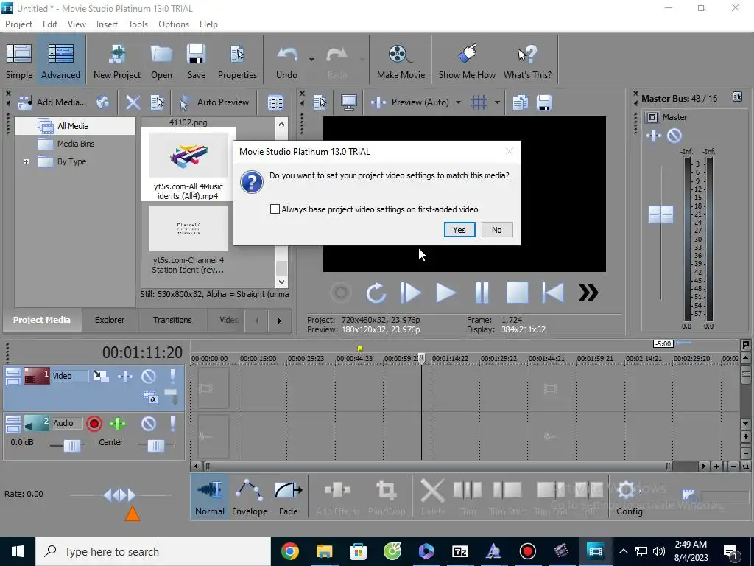Open Video track FX icon
Screen dimensions: 754x566
[x=125, y=376]
